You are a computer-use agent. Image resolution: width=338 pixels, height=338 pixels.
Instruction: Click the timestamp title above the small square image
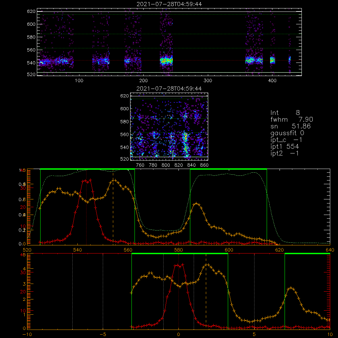pos(169,89)
